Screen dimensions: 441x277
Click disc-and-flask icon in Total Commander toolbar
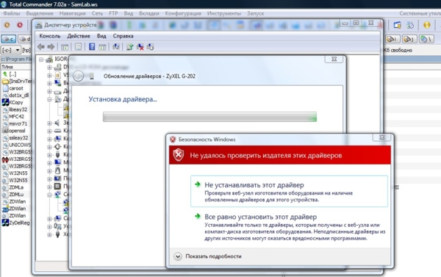[x=411, y=25]
